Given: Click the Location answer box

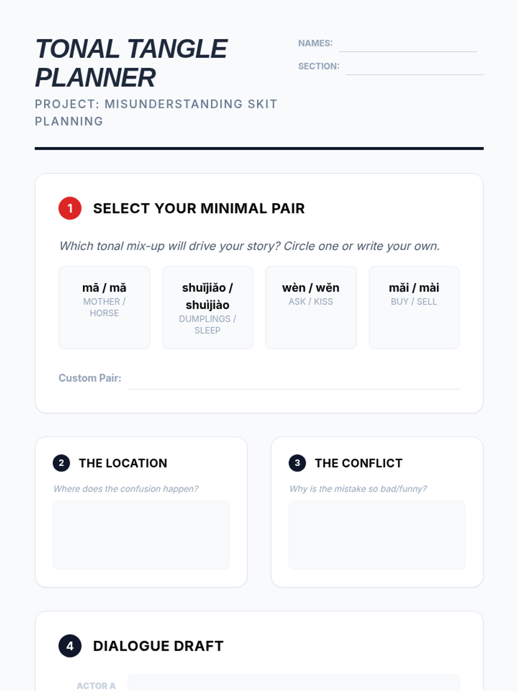Looking at the screenshot, I should [141, 535].
